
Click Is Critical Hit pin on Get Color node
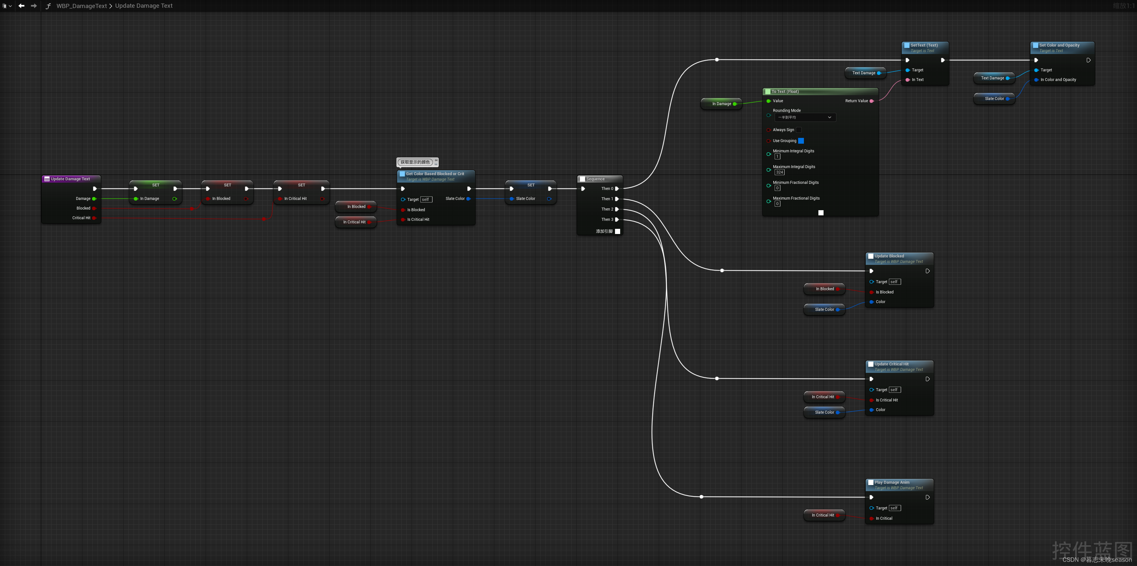[x=403, y=220]
